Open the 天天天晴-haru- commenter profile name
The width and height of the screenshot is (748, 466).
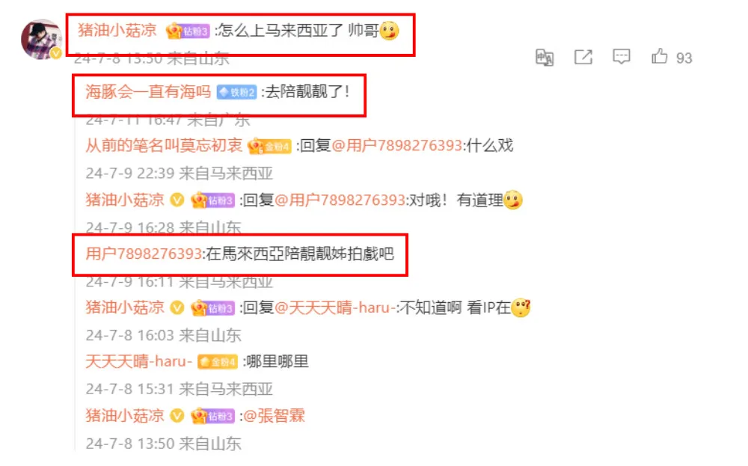(x=138, y=361)
